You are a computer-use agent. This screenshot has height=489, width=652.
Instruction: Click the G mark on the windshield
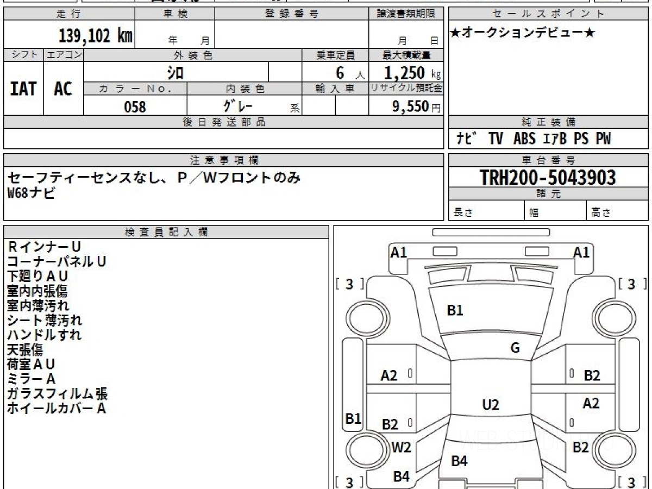pos(515,348)
